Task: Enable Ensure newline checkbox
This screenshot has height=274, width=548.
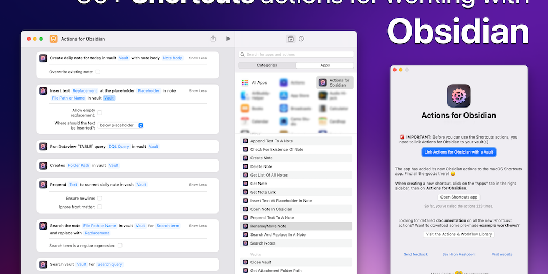Action: coord(100,198)
